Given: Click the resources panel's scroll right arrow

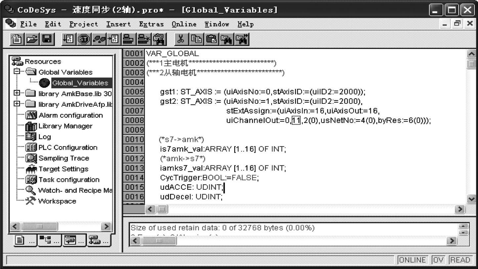Looking at the screenshot, I should tap(107, 227).
